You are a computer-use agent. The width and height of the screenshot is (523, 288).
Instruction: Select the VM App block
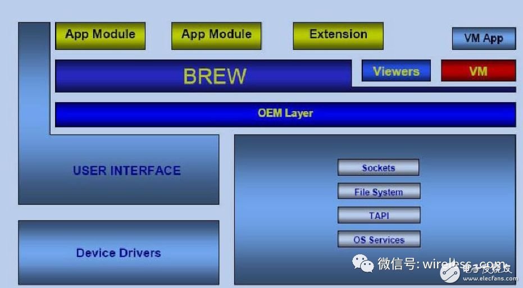pos(484,38)
